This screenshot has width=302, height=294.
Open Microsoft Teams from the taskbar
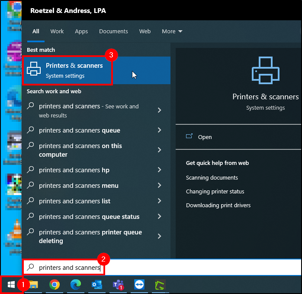(x=118, y=285)
